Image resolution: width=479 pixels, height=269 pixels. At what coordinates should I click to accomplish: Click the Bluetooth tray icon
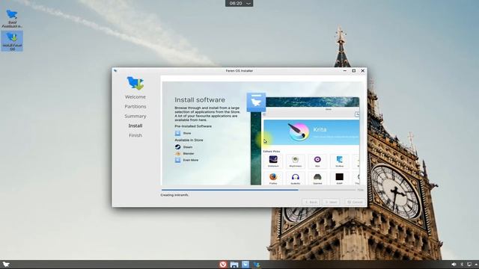(x=462, y=265)
